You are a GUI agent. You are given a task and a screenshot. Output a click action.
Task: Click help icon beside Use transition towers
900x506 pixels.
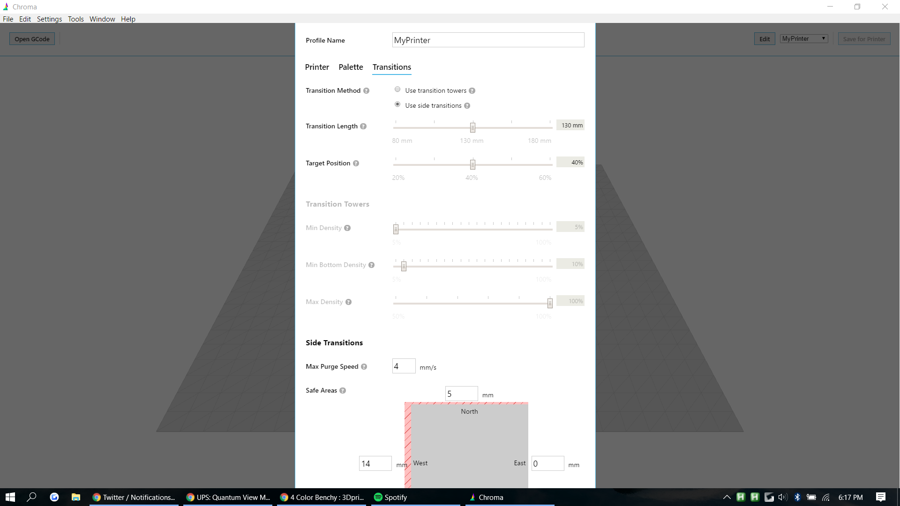coord(472,91)
